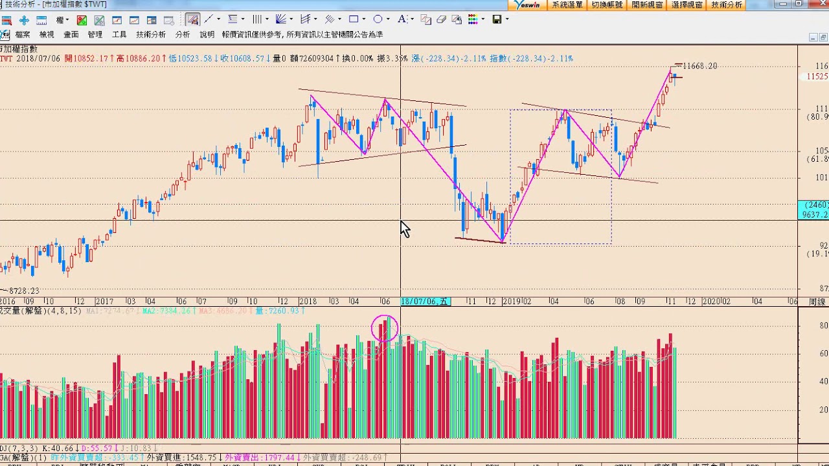Screen dimensions: 829x466
Task: Click the first red-blue list icon in toolbar
Action: (x=6, y=20)
